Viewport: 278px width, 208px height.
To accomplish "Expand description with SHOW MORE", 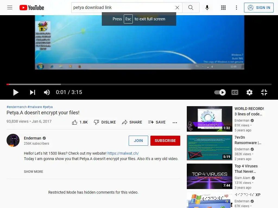I will tap(33, 171).
